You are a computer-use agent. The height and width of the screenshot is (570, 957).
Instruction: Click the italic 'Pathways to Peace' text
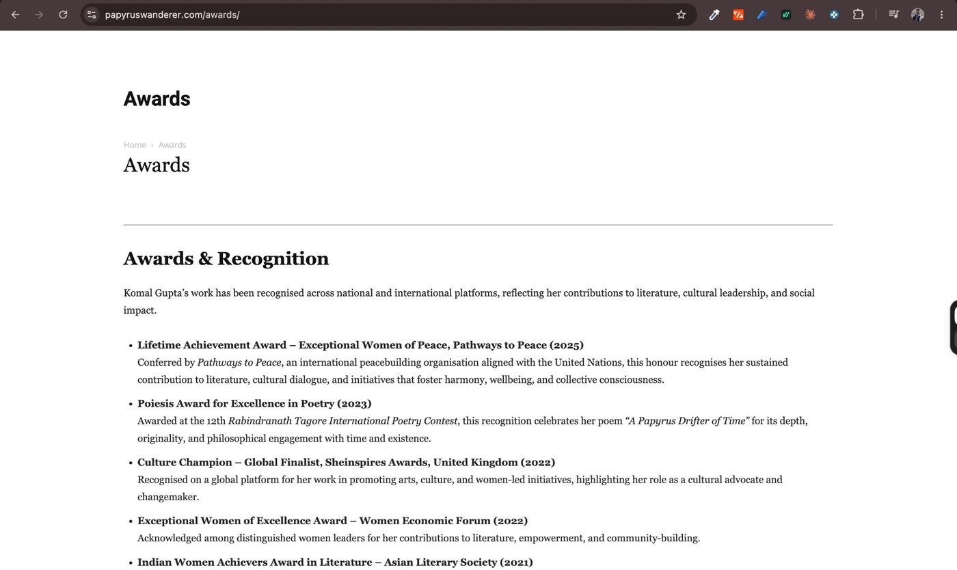tap(239, 363)
